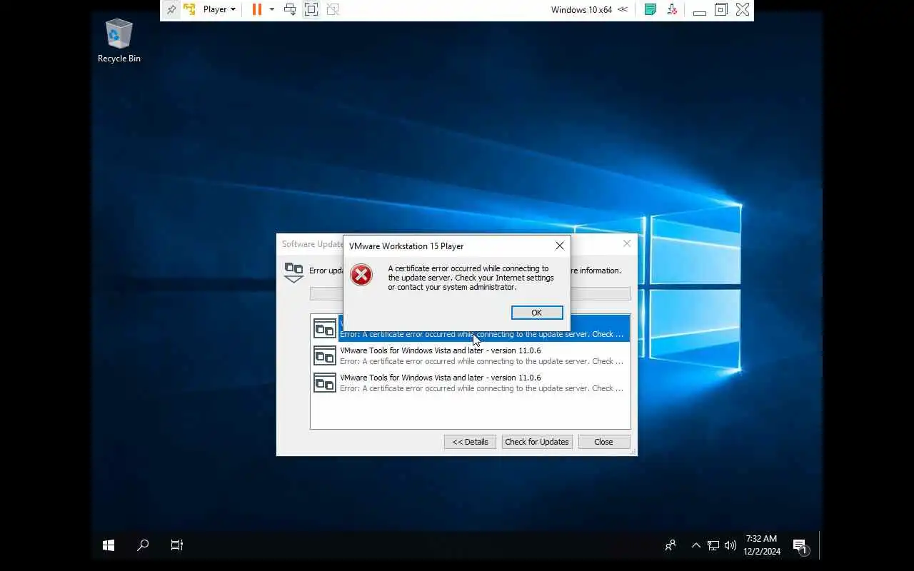Select the second VMware Tools 11.0.6 entry
Screen dimensions: 914x571
coord(471,355)
